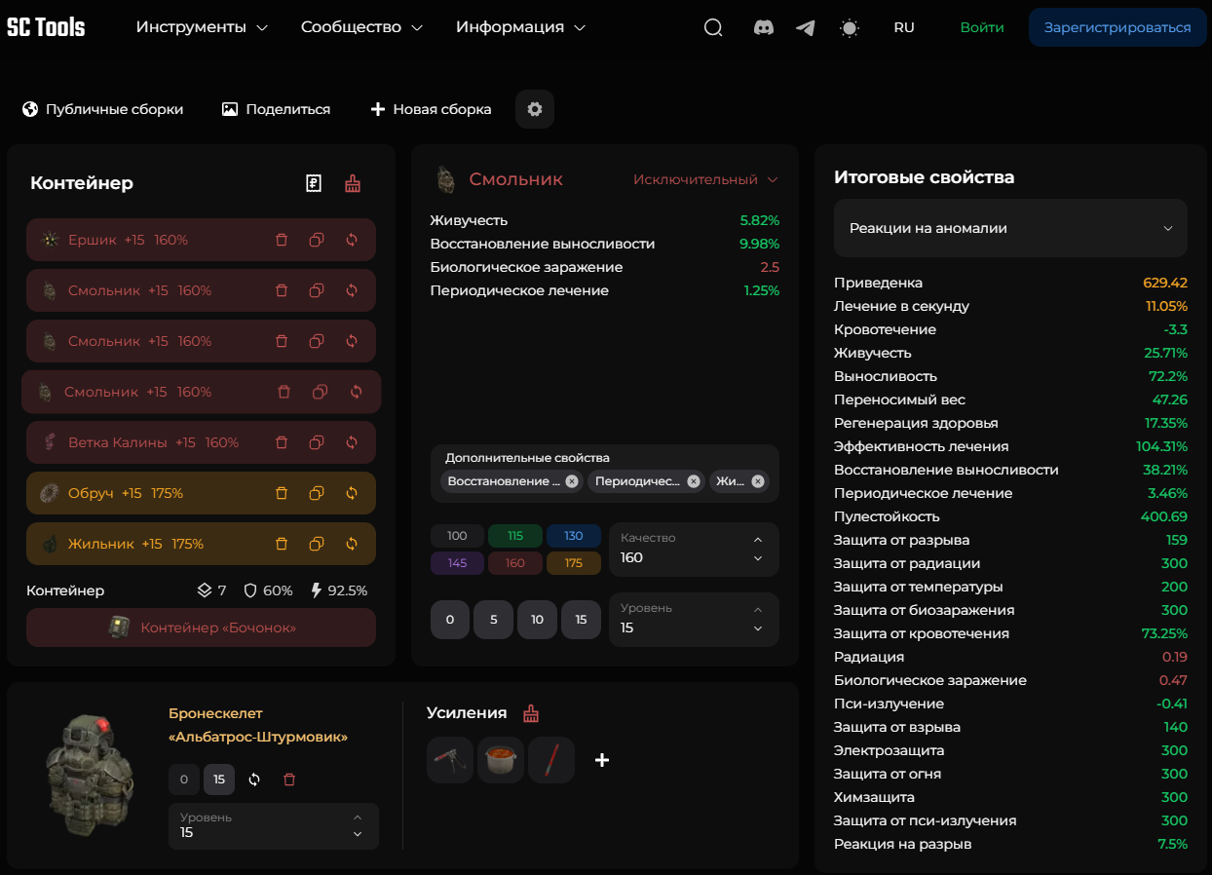
Task: Set artifact level preset to 10
Action: tap(537, 620)
